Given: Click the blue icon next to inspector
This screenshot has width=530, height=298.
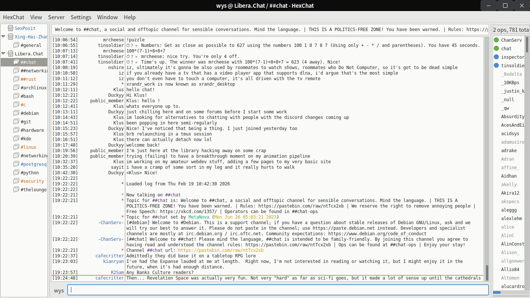Looking at the screenshot, I should (x=496, y=57).
